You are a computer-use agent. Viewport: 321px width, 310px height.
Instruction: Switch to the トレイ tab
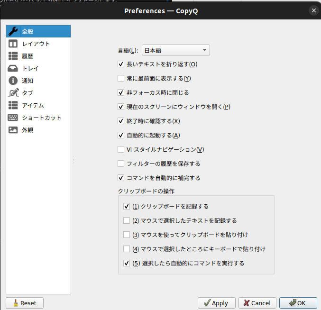pyautogui.click(x=38, y=68)
